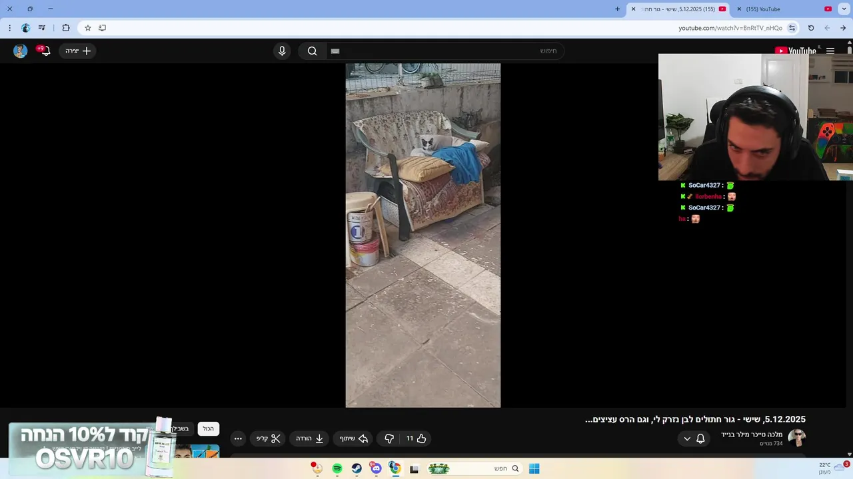
Task: Like the video with 11 likes
Action: click(416, 438)
